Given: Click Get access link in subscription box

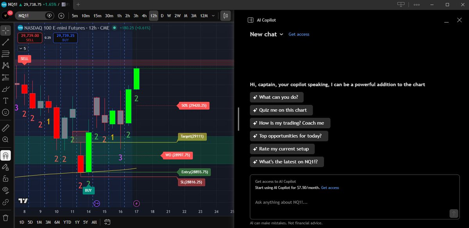Looking at the screenshot, I should 330,188.
